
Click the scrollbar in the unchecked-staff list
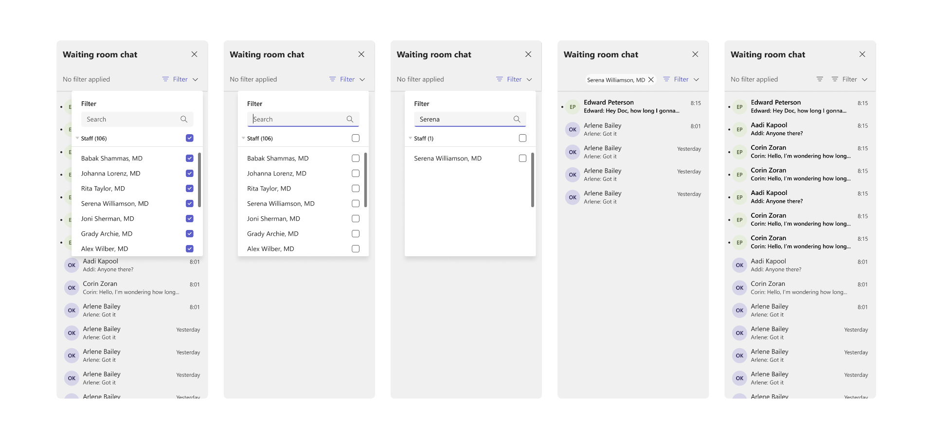tap(365, 180)
